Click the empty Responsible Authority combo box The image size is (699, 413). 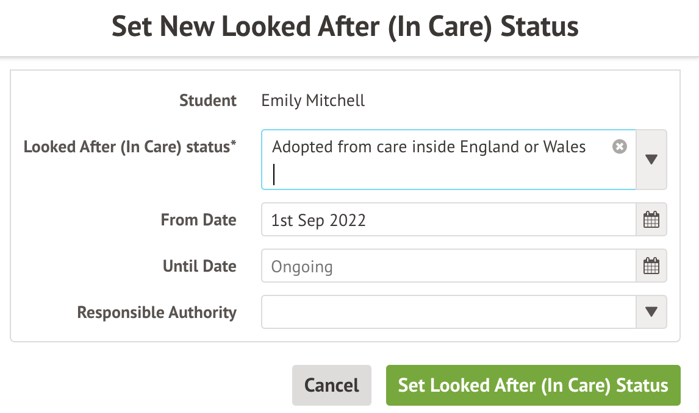point(448,312)
